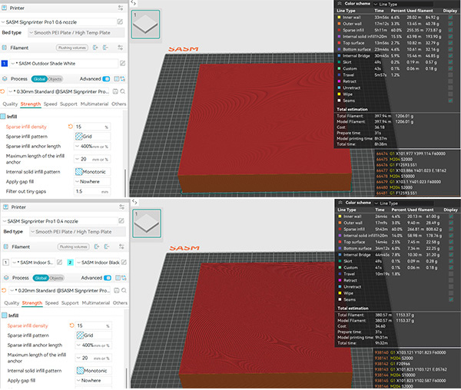Image resolution: width=461 pixels, height=390 pixels.
Task: Uncheck Inner wall display in 0.6 nozzle legend
Action: click(450, 18)
